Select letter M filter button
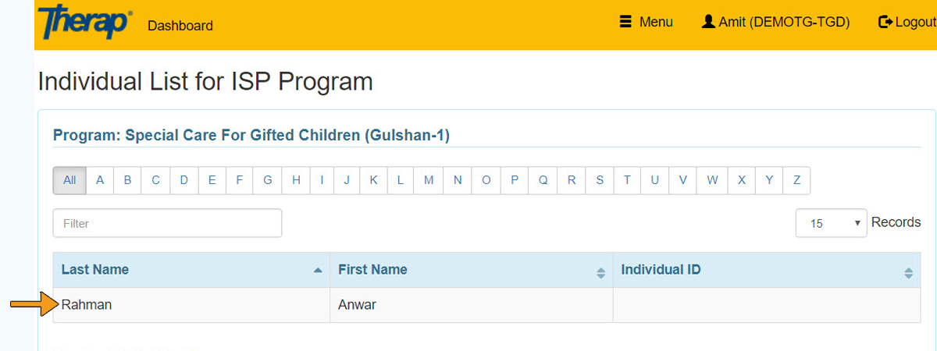 [429, 180]
